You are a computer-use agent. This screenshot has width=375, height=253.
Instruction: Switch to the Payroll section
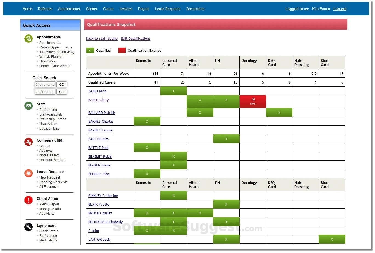143,9
